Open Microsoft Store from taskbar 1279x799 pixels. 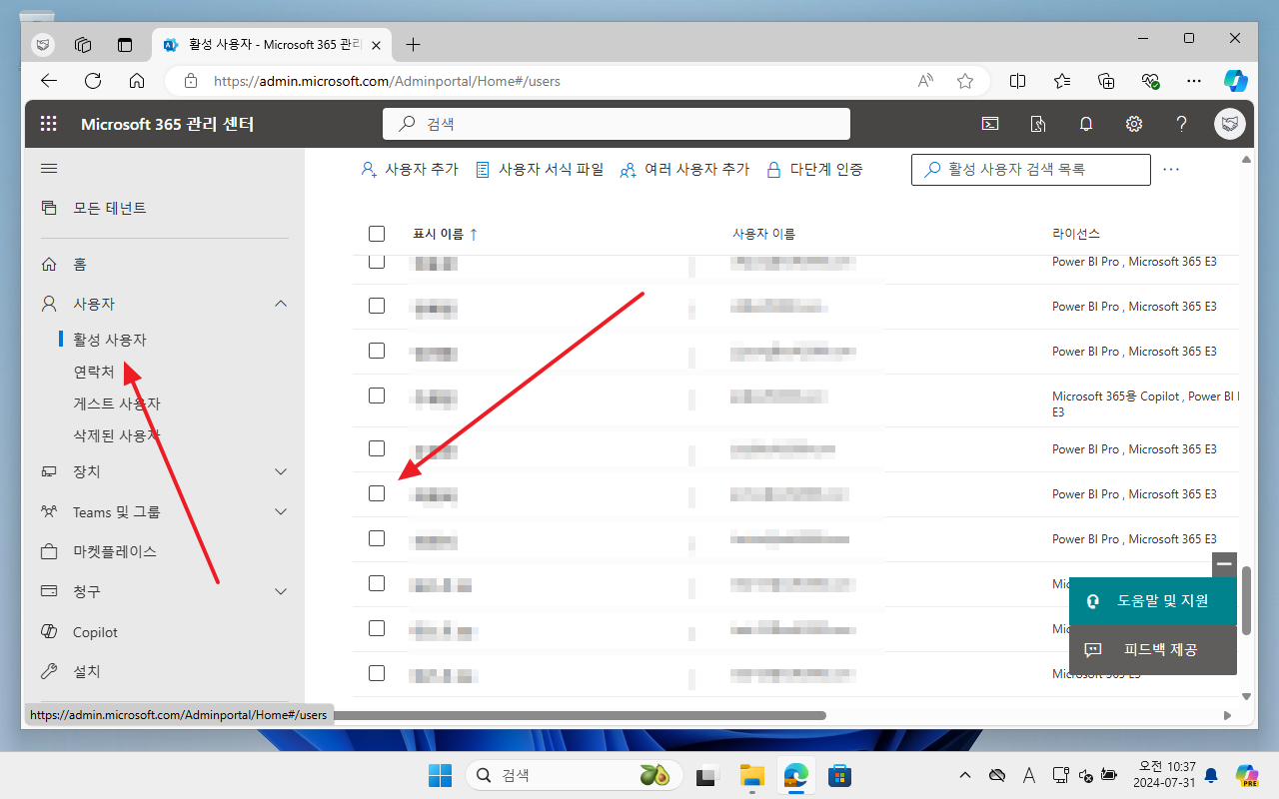coord(839,775)
